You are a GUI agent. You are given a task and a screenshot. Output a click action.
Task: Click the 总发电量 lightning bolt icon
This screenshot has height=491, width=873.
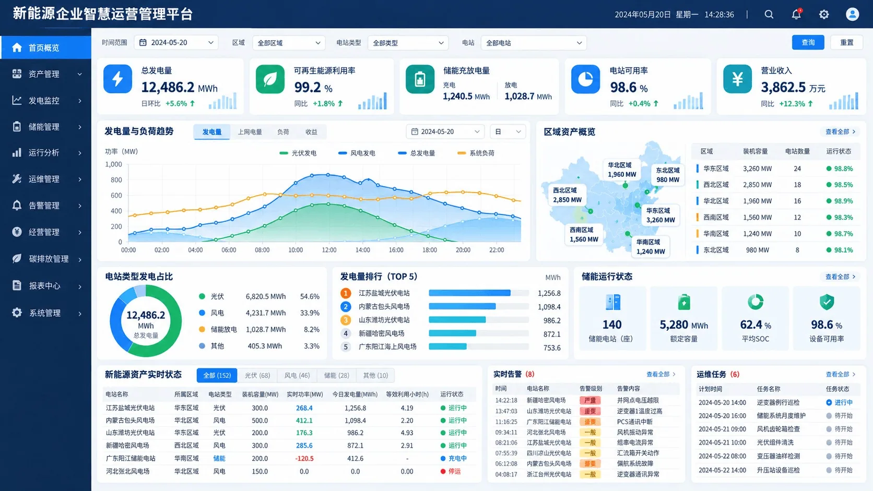[117, 79]
